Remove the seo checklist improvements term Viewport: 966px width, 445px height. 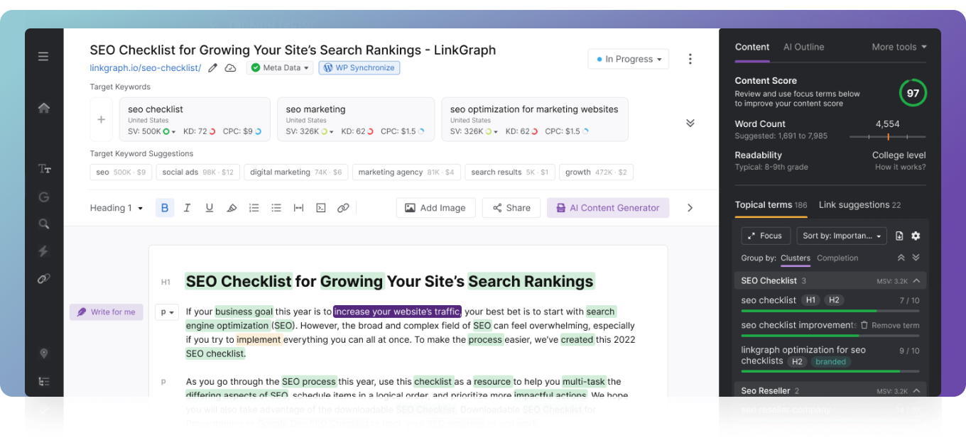coord(889,325)
